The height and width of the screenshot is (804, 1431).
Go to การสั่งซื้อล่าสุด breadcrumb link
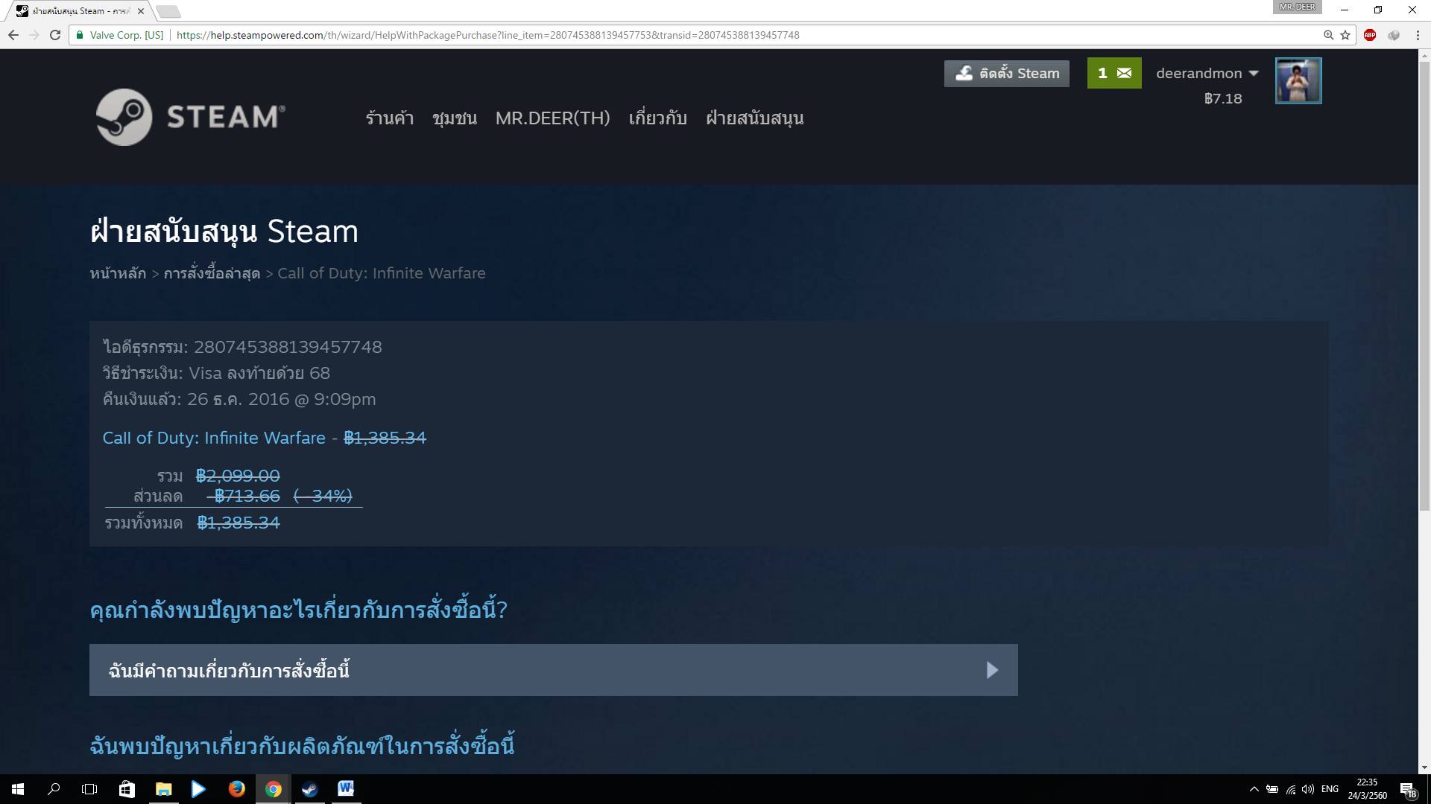click(212, 273)
